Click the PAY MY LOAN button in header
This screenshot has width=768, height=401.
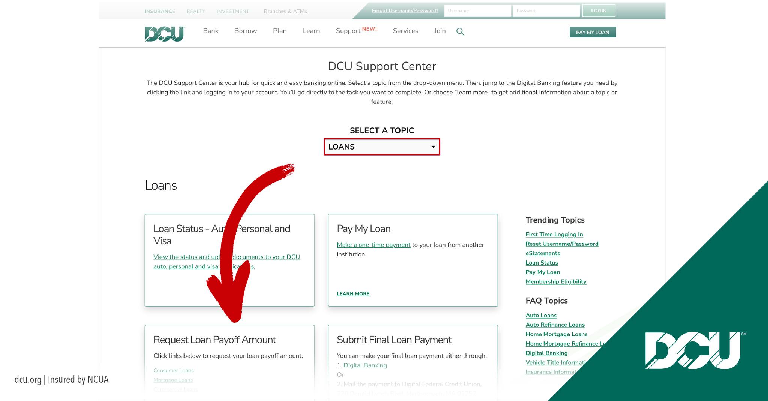point(592,32)
